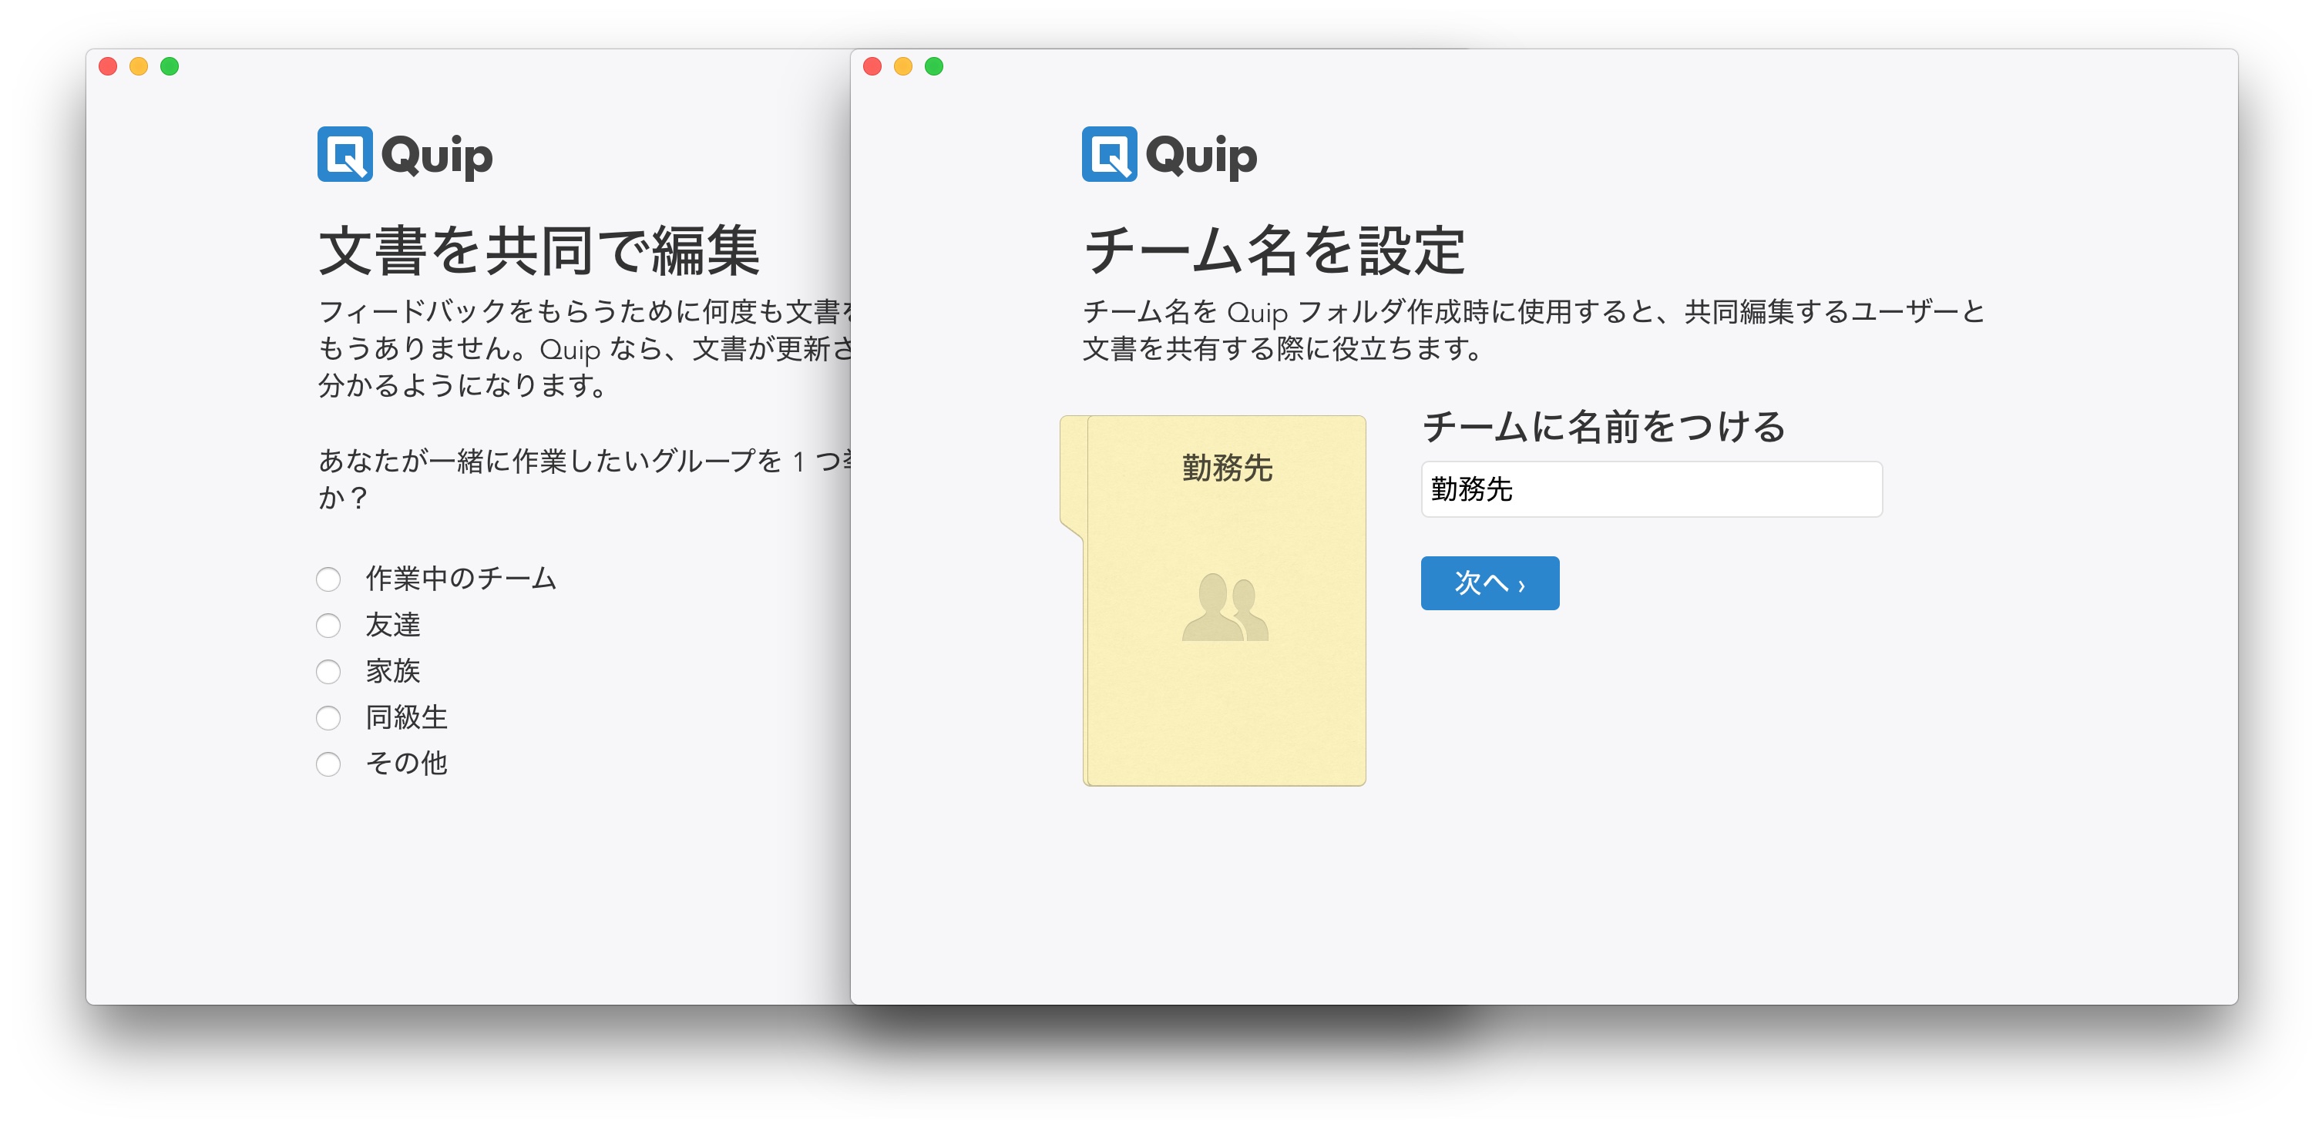2312x1128 pixels.
Task: Click the 文書を共同で編集 heading
Action: tap(539, 250)
